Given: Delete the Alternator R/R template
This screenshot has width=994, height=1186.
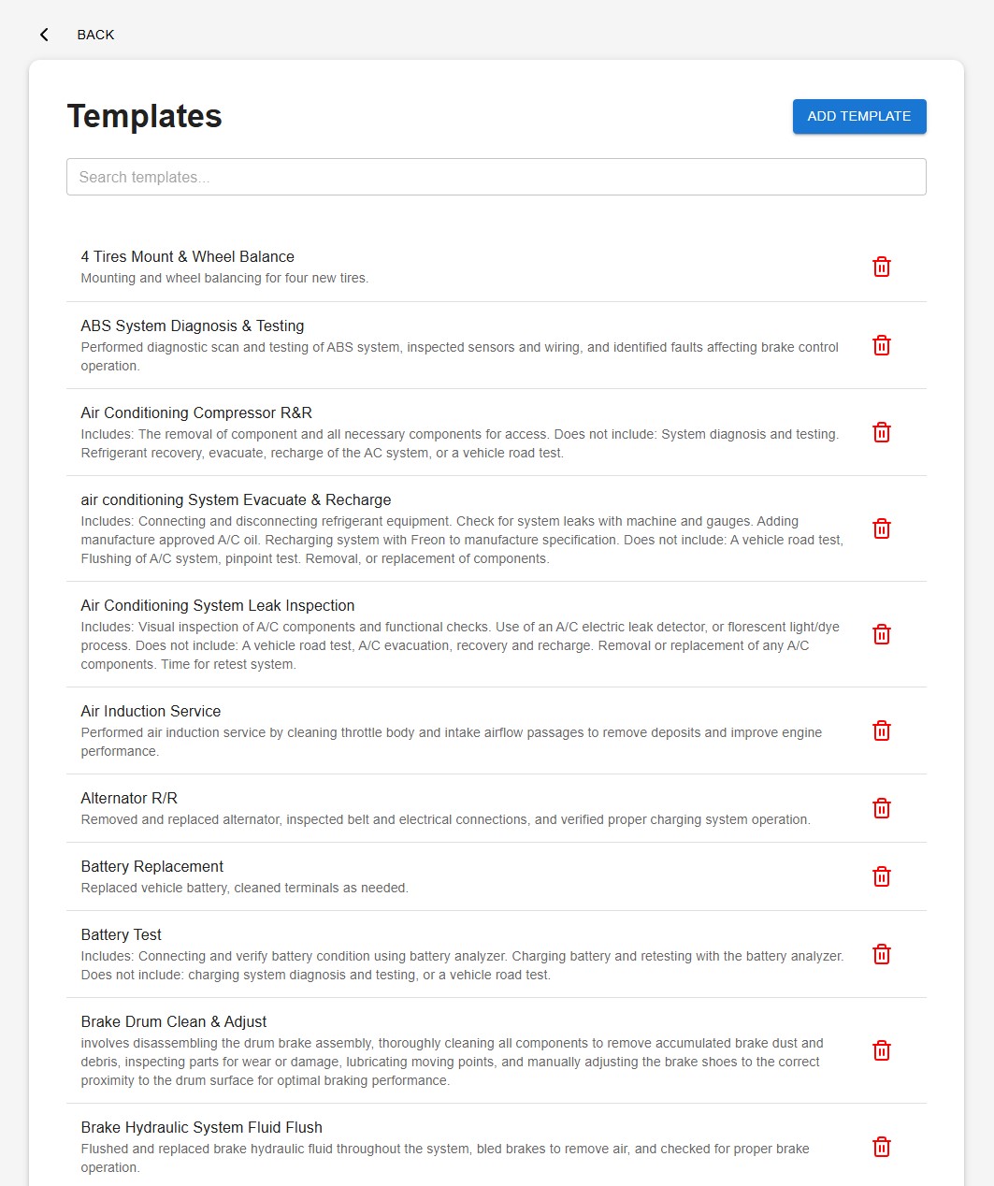Looking at the screenshot, I should [881, 809].
